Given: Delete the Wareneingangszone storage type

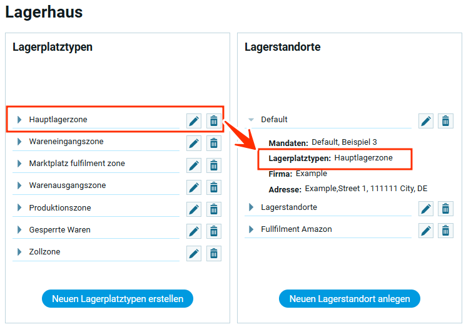Looking at the screenshot, I should [x=214, y=143].
